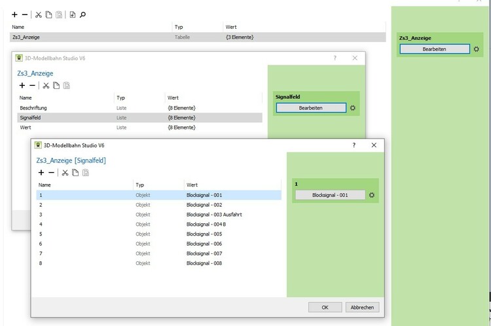
Task: Paste an entry in the Signalfeld dialog
Action: click(x=86, y=173)
